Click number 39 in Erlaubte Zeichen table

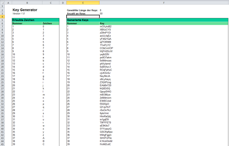[x=14, y=144]
